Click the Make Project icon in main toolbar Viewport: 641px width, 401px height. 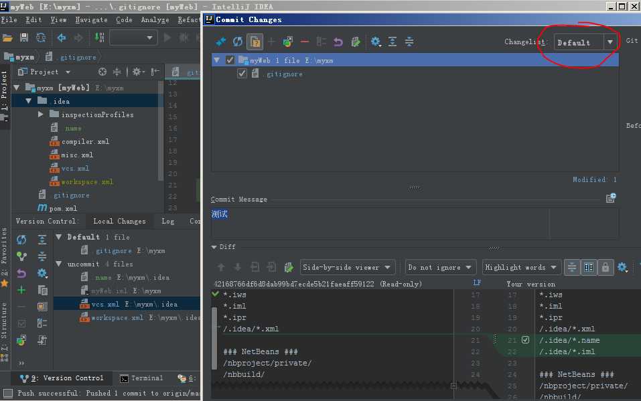click(99, 38)
